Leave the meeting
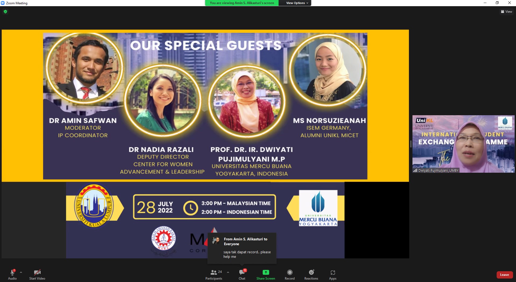The height and width of the screenshot is (282, 516). click(x=504, y=275)
